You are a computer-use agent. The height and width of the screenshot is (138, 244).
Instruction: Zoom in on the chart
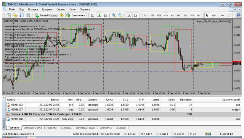(114, 15)
